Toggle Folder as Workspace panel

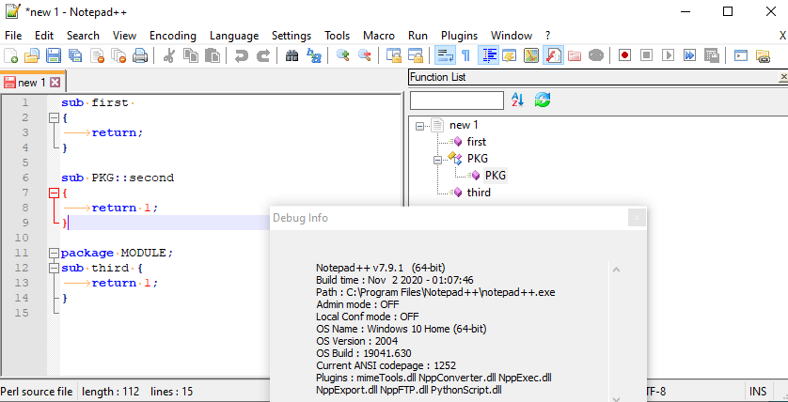(x=575, y=55)
